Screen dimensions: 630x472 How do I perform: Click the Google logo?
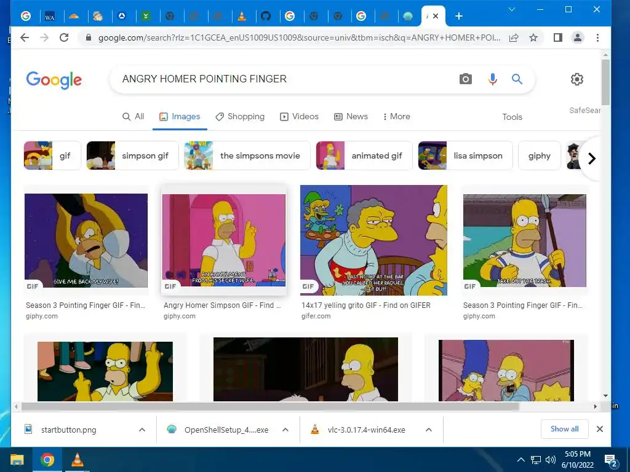point(54,80)
